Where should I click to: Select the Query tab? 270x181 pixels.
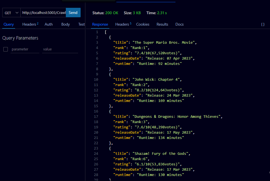point(9,24)
